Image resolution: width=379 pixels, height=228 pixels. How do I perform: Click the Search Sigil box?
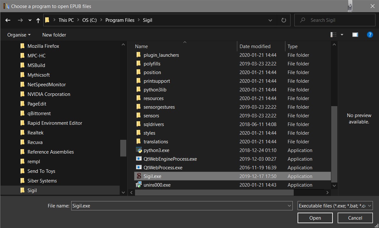point(335,20)
